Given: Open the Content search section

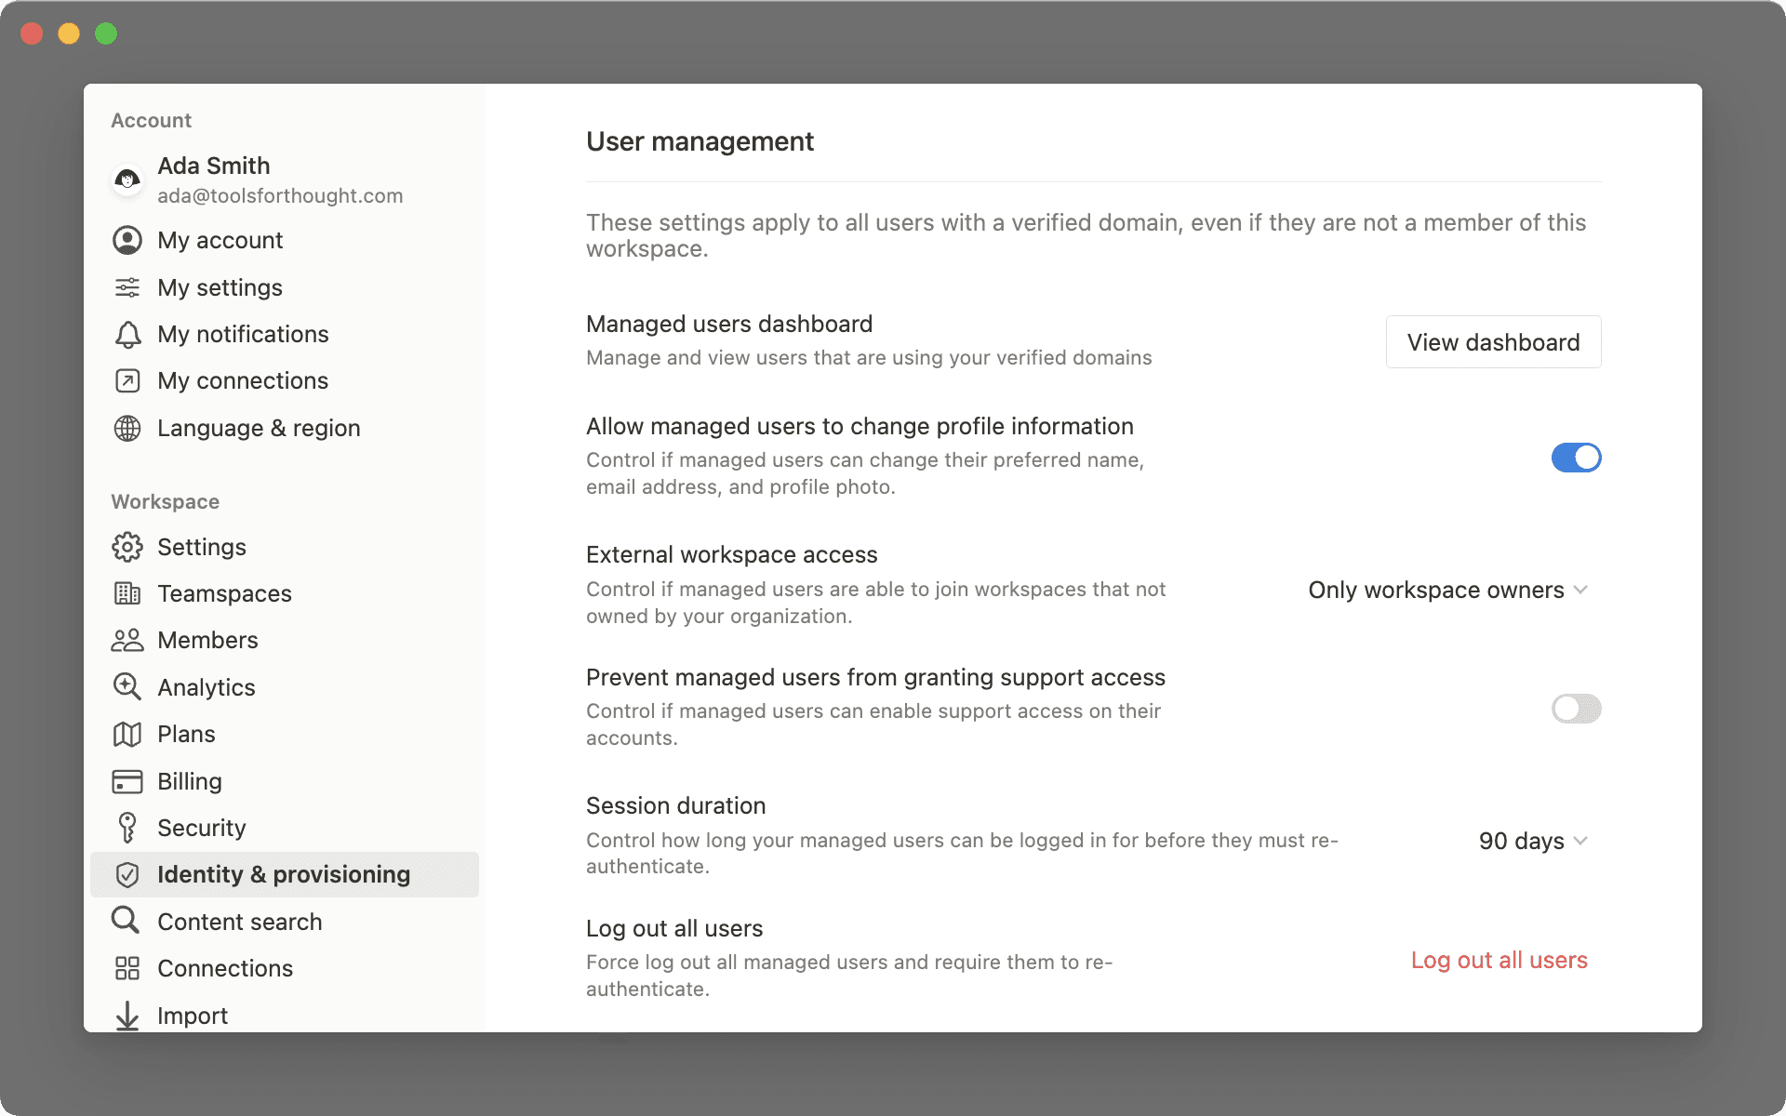Looking at the screenshot, I should 240,921.
